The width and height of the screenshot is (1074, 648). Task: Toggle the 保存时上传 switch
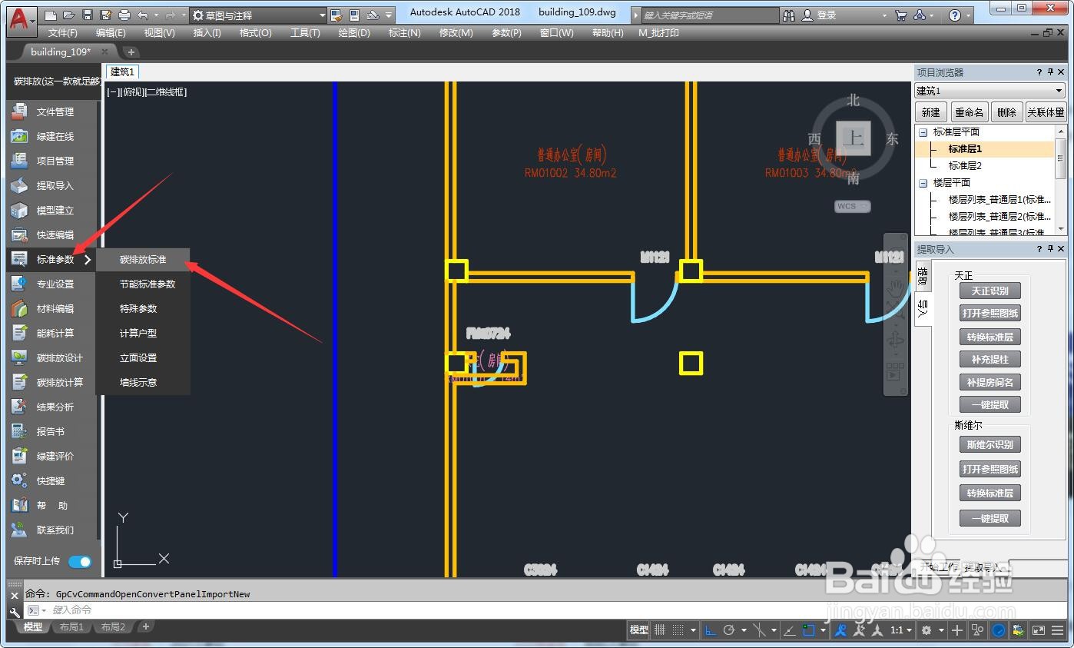tap(80, 561)
